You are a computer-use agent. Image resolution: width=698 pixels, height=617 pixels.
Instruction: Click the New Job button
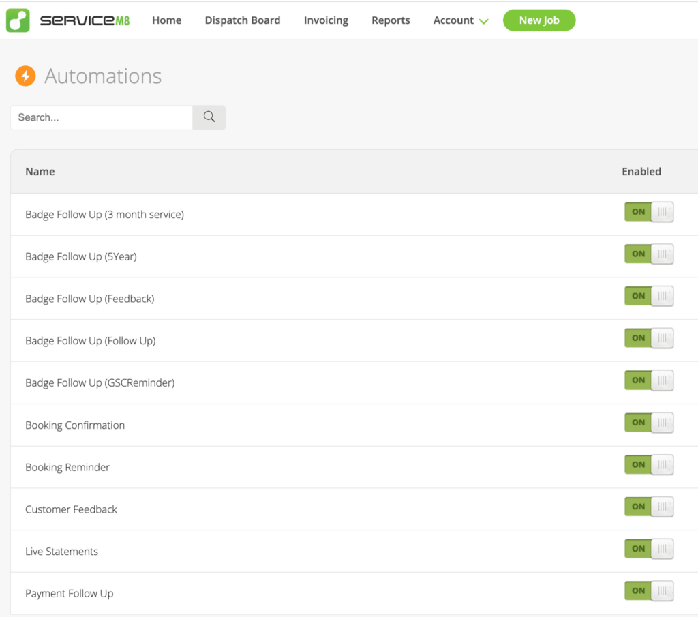pos(539,20)
